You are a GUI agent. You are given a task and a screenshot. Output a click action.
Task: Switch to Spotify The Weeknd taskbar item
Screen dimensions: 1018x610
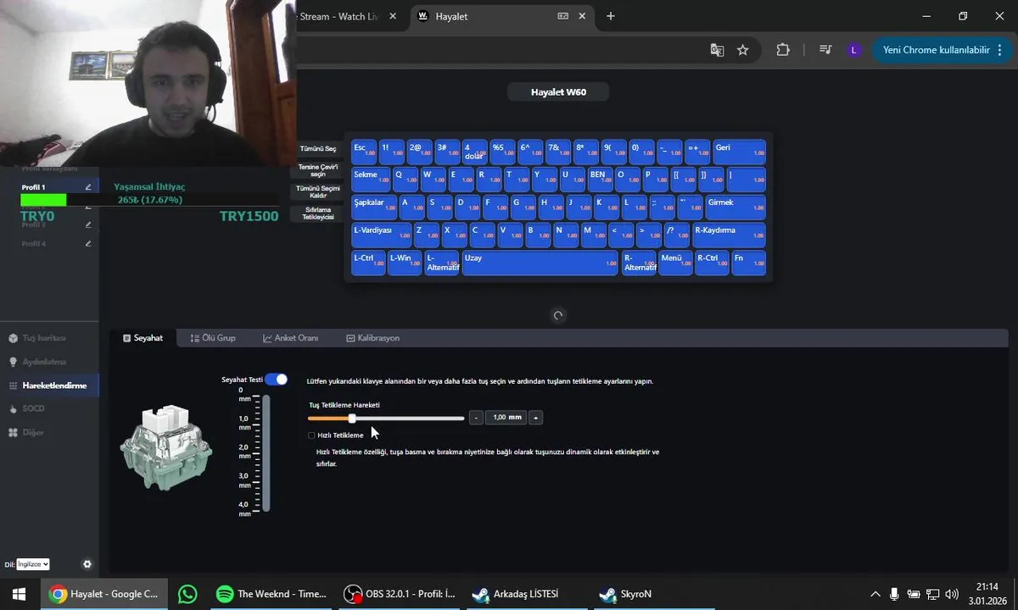(271, 594)
